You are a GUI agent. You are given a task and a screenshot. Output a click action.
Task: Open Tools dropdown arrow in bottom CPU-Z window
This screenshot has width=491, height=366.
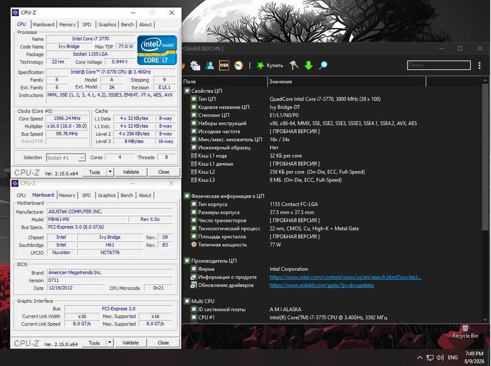pos(110,342)
